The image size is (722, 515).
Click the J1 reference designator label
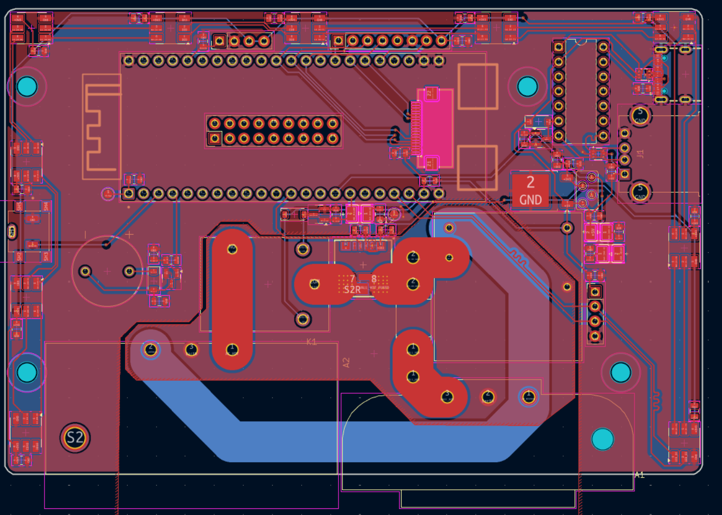[x=640, y=154]
